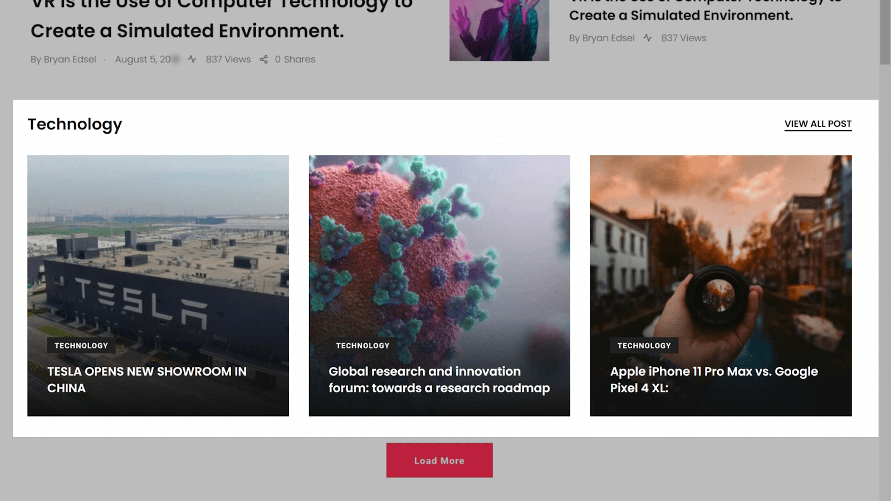
Task: Click '0 Shares' count text
Action: tap(295, 59)
